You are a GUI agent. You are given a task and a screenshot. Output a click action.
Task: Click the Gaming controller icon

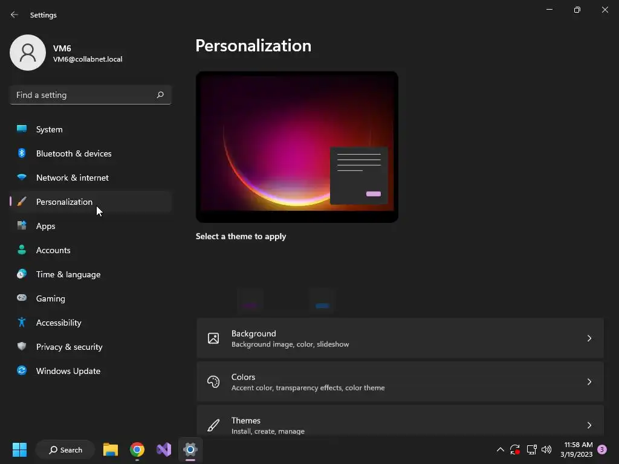point(22,298)
